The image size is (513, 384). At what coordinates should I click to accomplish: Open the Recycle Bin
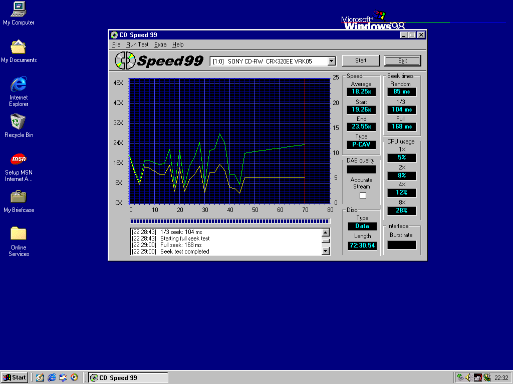coord(19,122)
